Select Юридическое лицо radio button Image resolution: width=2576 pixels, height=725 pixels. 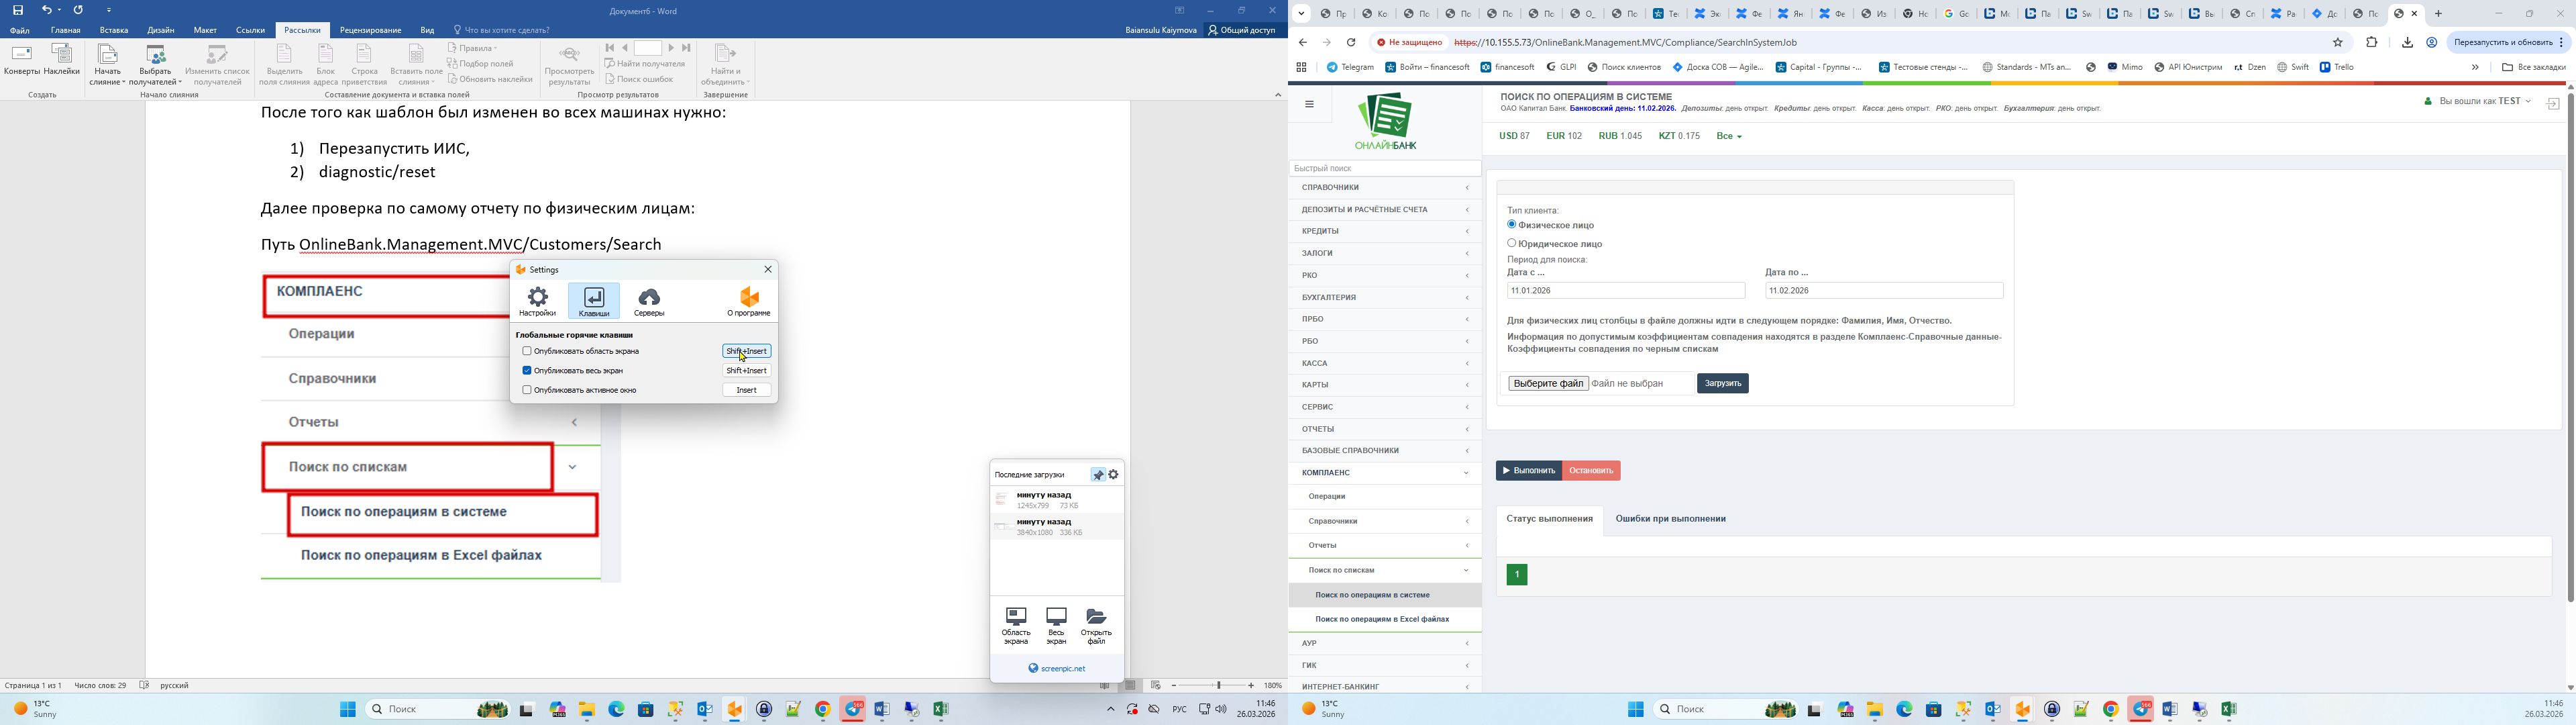(x=1512, y=243)
